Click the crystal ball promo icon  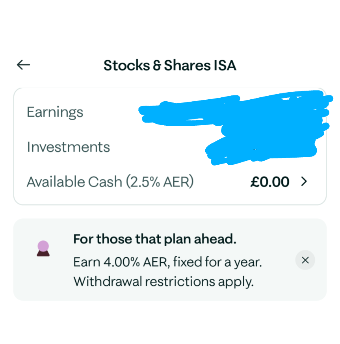click(43, 249)
